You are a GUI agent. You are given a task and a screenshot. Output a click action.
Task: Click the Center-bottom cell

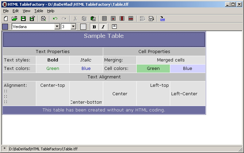click(86, 94)
